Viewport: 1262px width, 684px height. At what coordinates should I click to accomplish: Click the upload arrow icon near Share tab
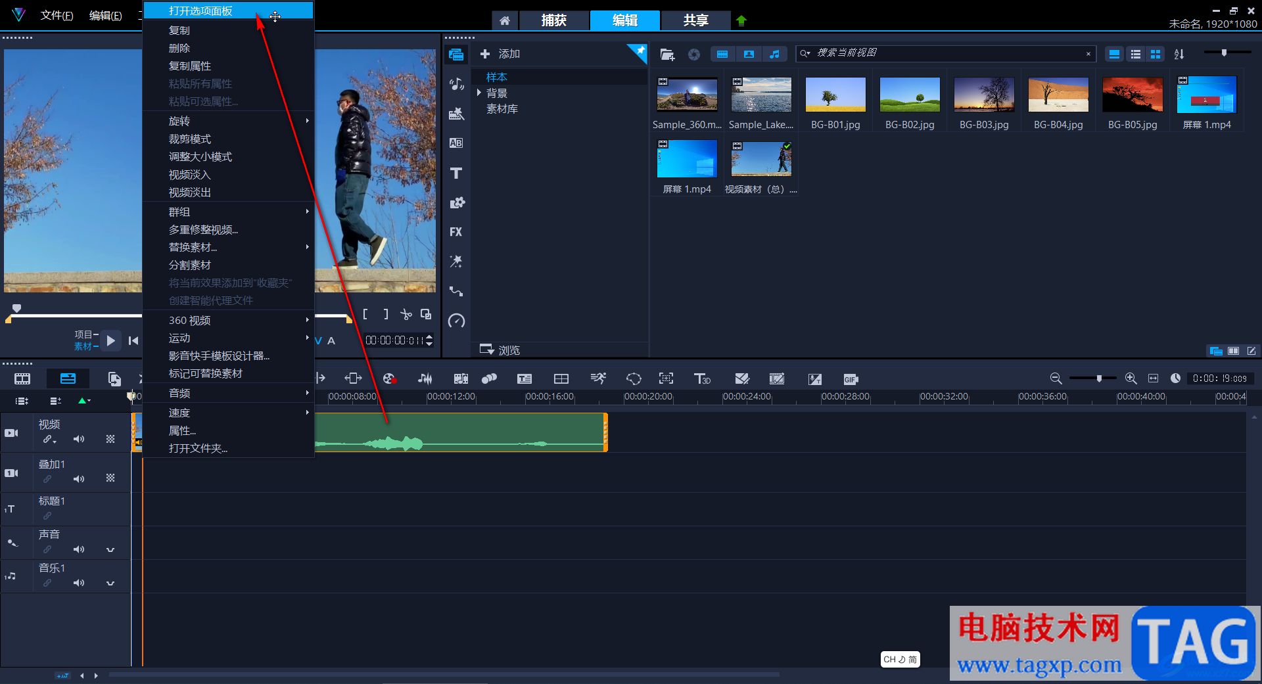click(x=741, y=20)
